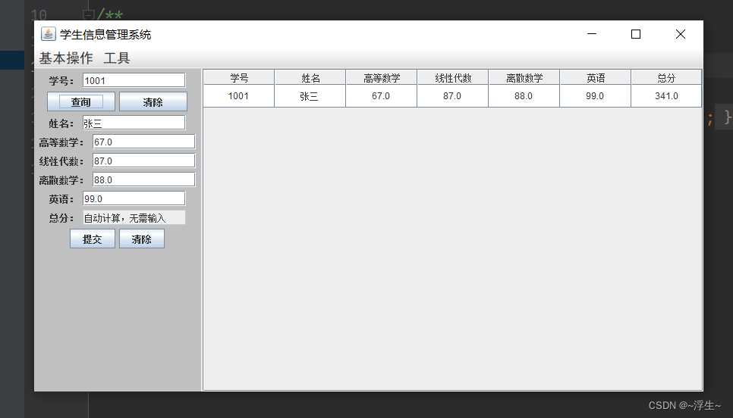Click the 学号 column header
Screen dimensions: 733x418
pos(239,77)
